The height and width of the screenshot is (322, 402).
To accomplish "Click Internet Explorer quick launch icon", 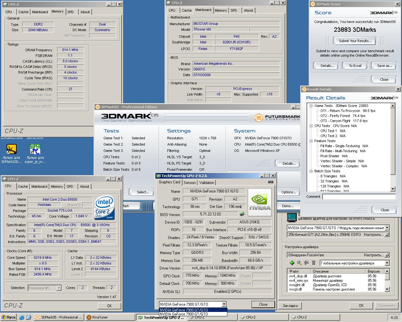I will [22, 317].
